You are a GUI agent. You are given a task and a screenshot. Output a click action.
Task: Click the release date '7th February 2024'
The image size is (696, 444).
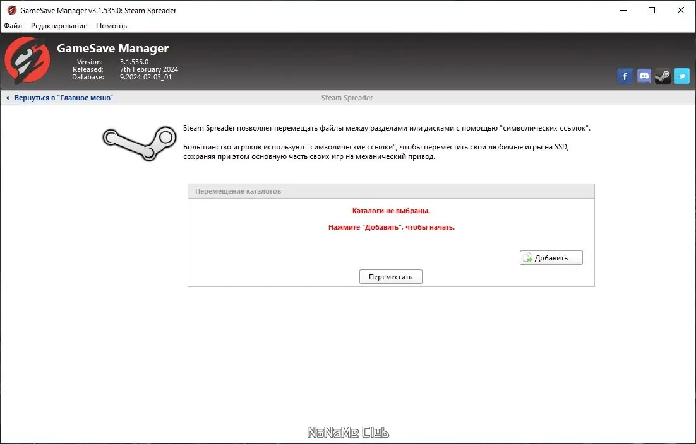coord(148,69)
